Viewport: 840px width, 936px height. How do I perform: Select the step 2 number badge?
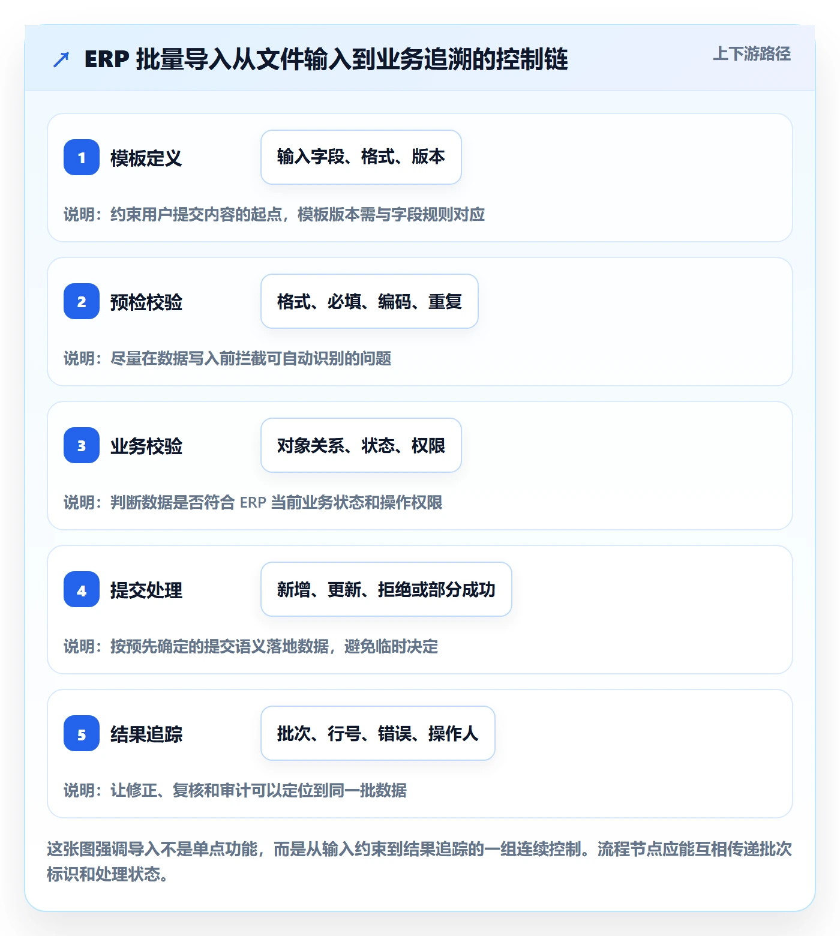click(82, 301)
